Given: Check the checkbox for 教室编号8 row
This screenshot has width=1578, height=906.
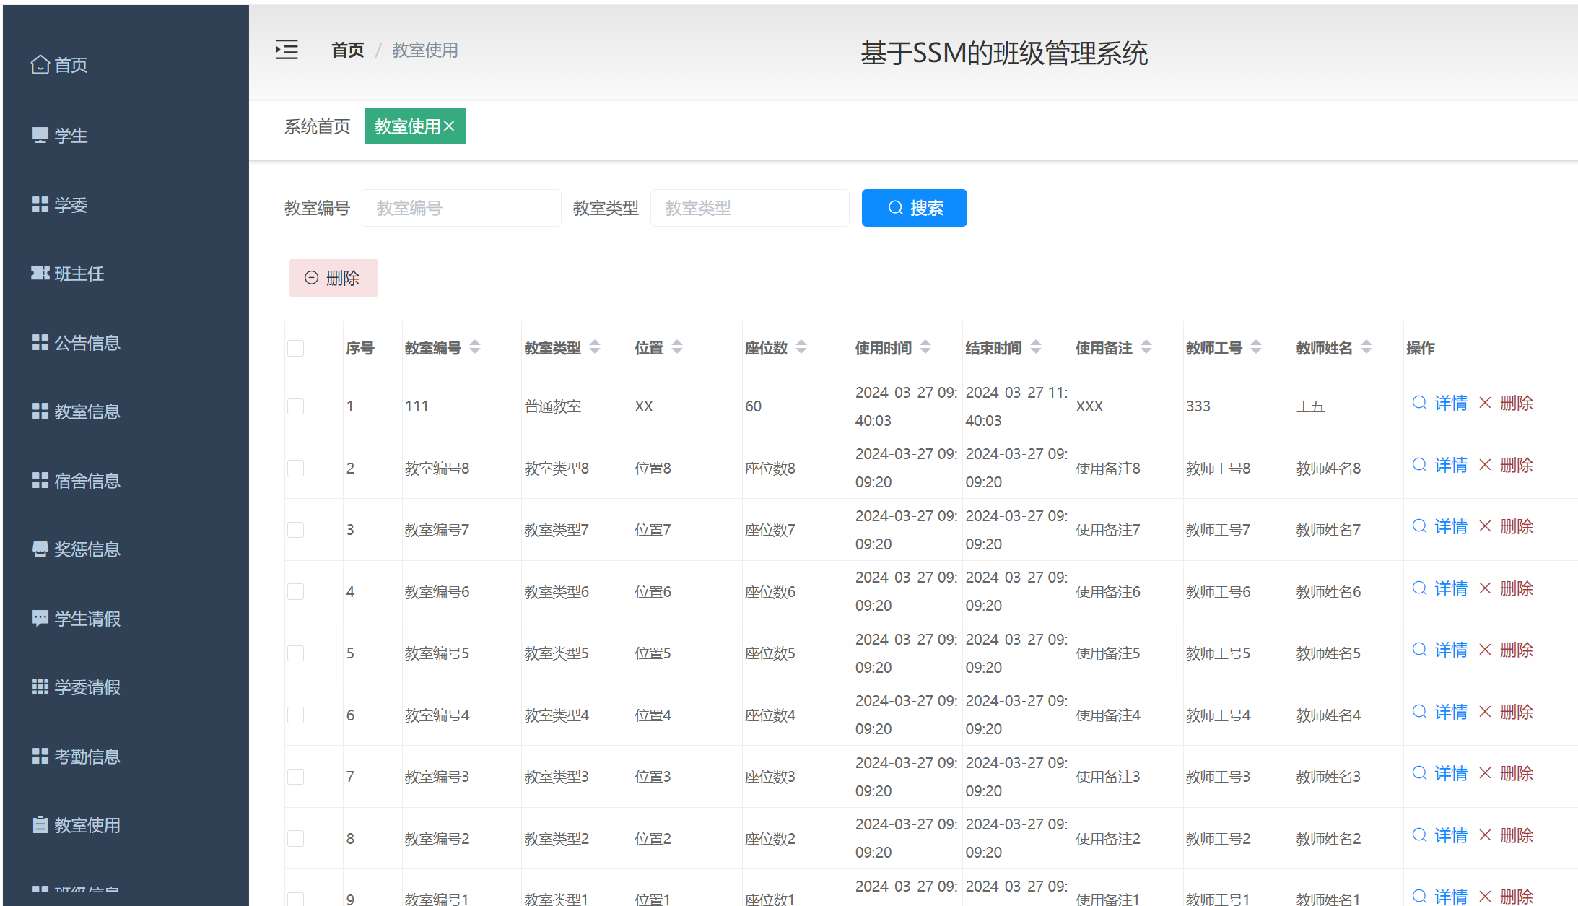Looking at the screenshot, I should coord(296,468).
